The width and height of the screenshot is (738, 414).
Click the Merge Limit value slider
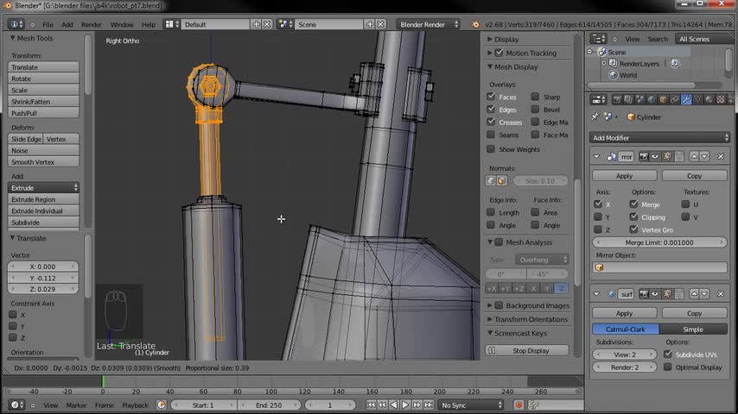tap(660, 242)
